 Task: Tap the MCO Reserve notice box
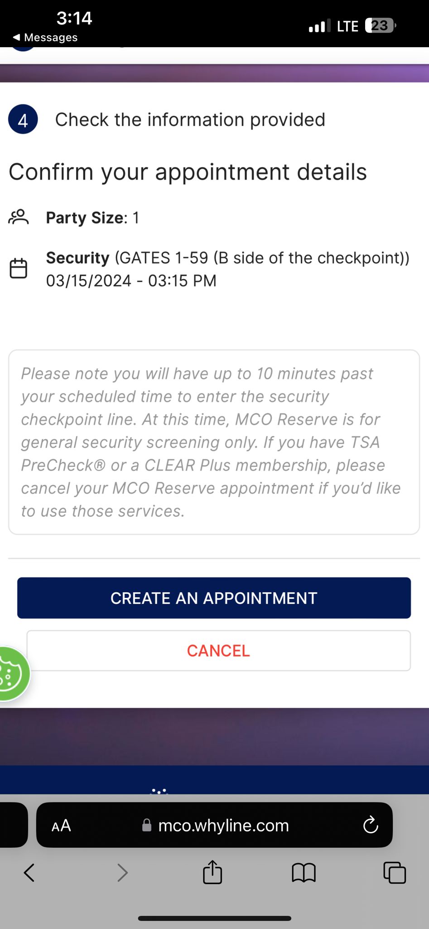(214, 442)
